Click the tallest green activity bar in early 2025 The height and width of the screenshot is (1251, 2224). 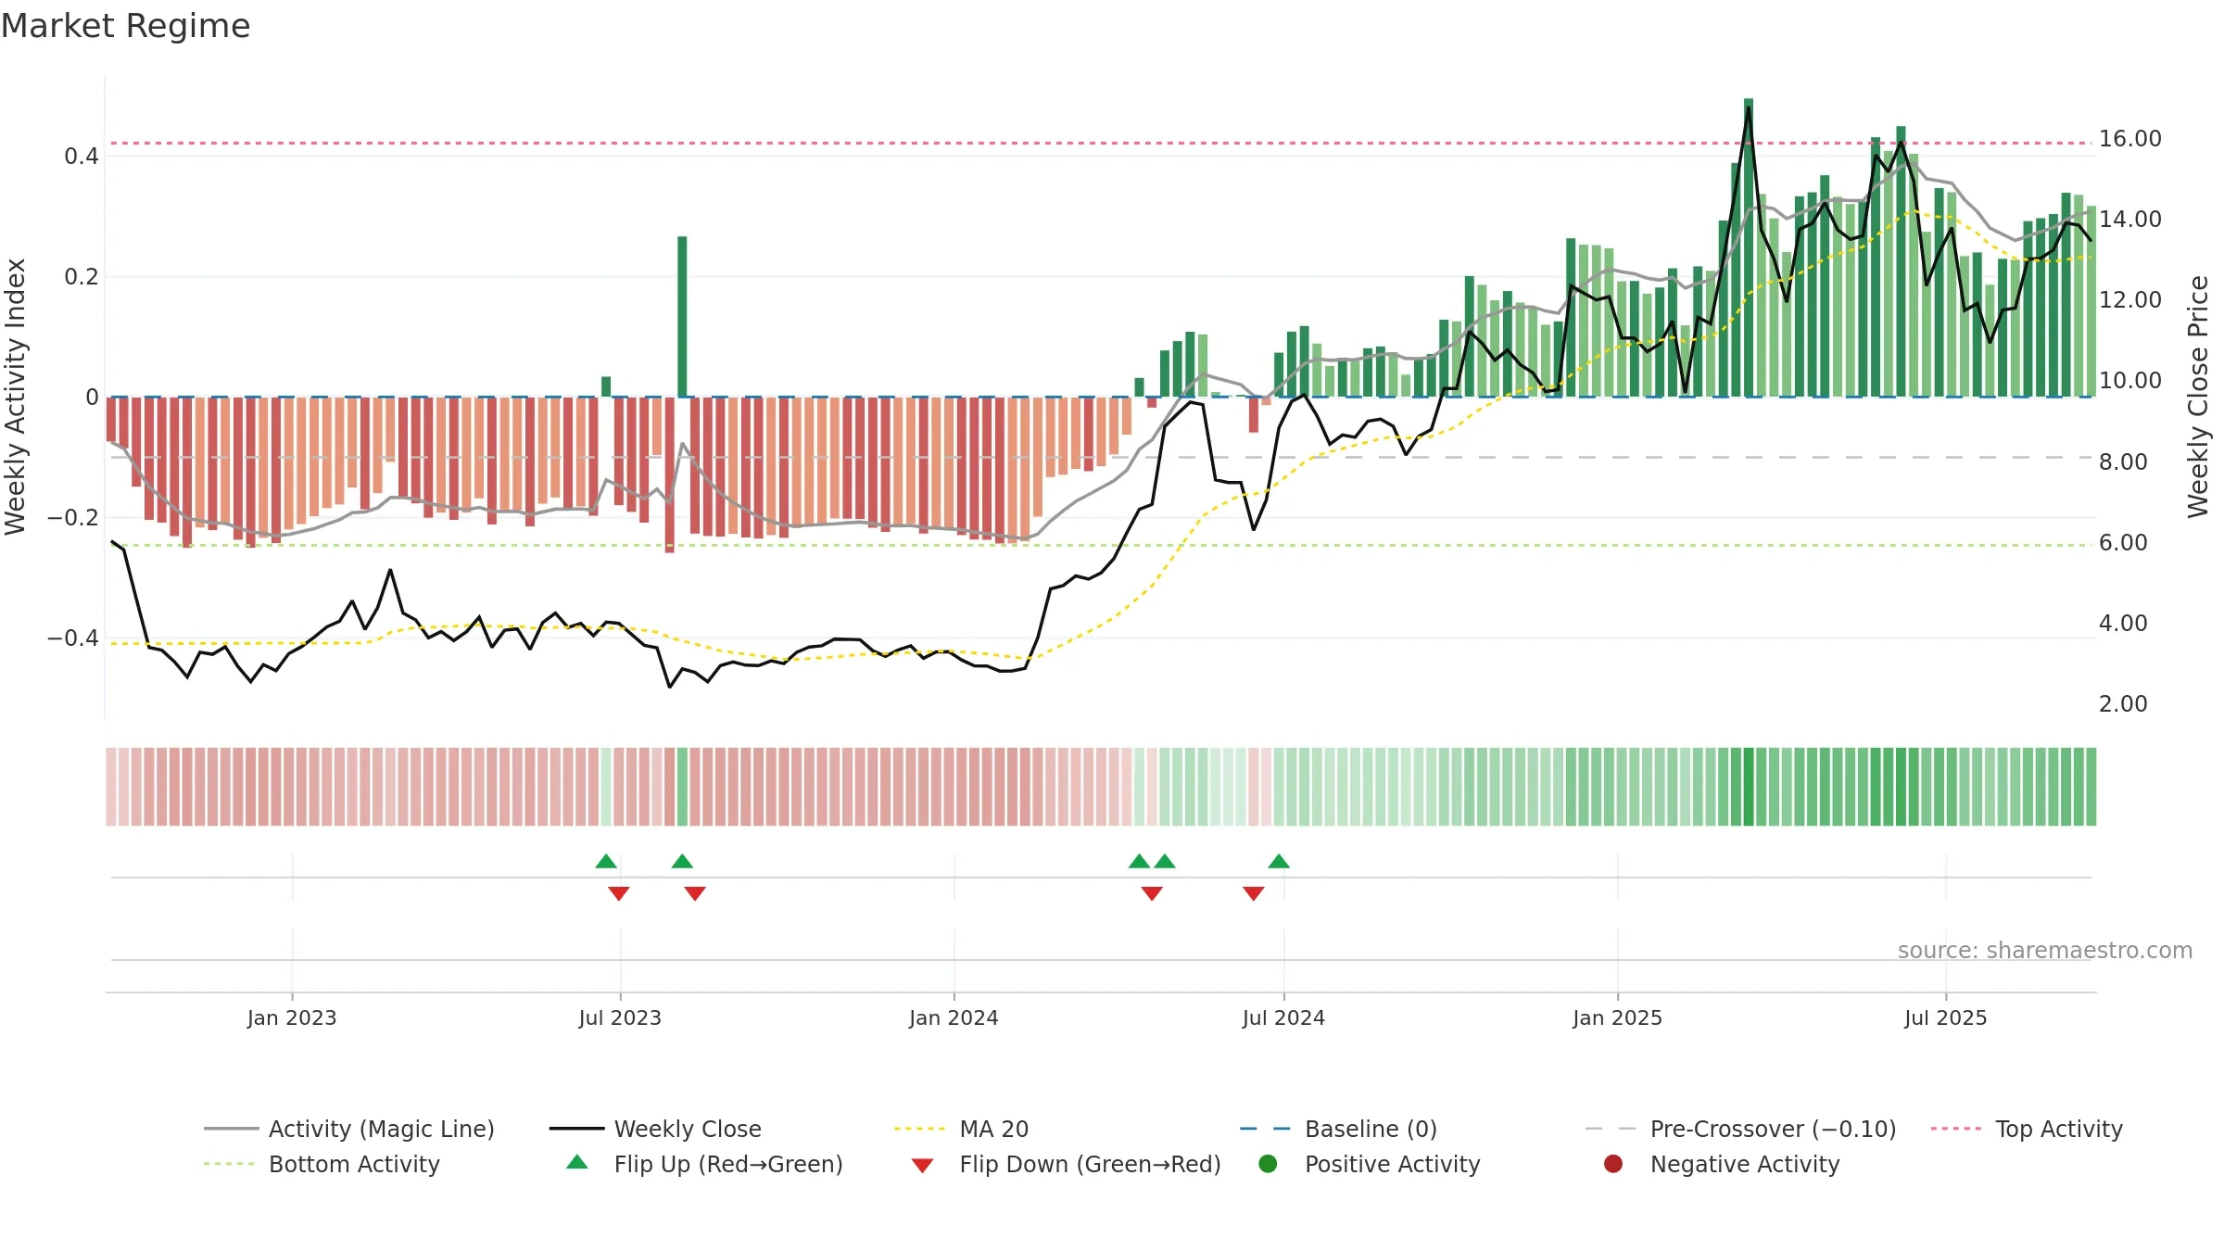point(1749,247)
